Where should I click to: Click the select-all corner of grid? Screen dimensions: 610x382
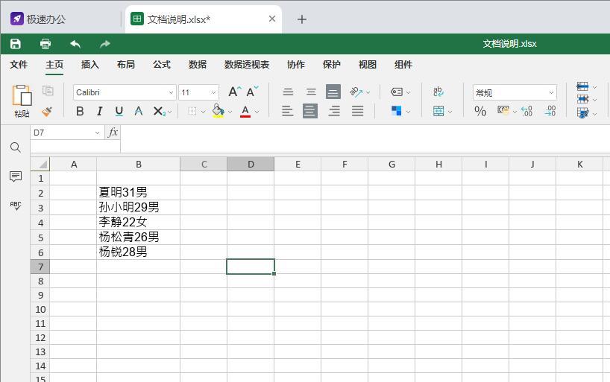click(40, 164)
